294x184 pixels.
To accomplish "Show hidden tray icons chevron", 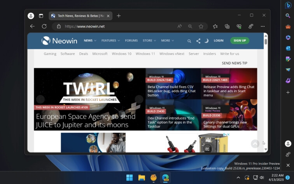I will pyautogui.click(x=238, y=177).
